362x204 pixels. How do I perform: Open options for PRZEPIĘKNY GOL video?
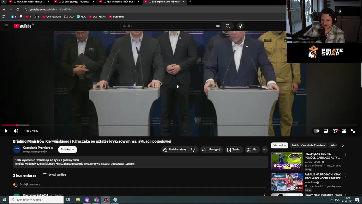346,155
